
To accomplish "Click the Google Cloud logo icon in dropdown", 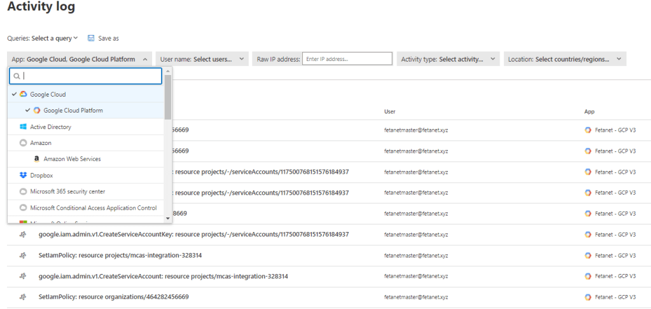I will tap(24, 94).
